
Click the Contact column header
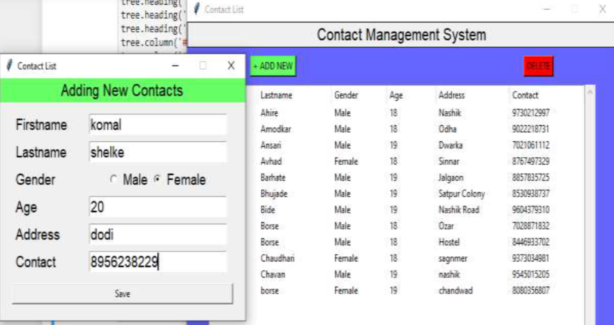click(x=525, y=95)
